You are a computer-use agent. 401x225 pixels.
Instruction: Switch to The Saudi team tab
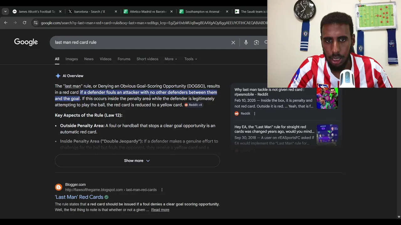[x=251, y=12]
